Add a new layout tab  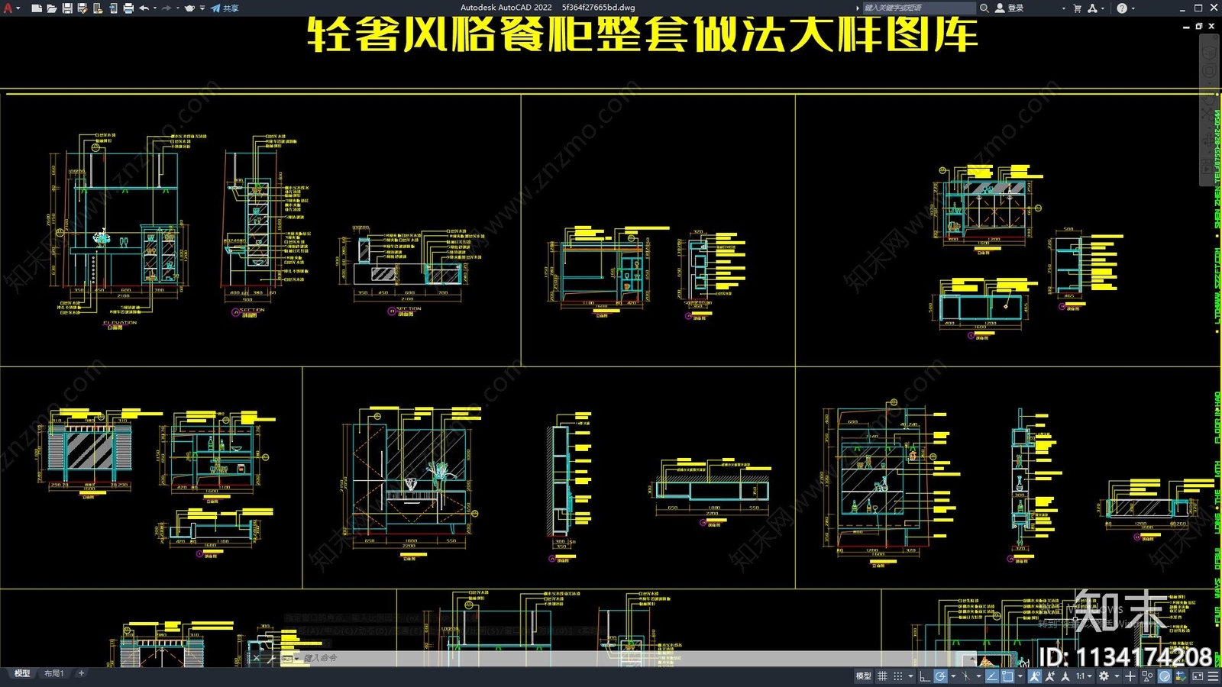(x=81, y=673)
